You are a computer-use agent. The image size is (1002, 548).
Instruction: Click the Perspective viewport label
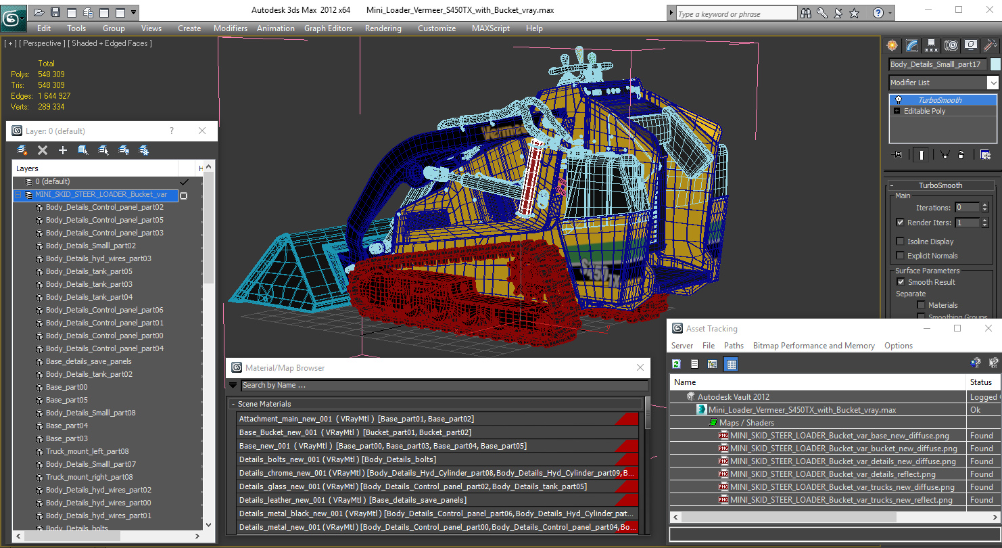coord(43,43)
